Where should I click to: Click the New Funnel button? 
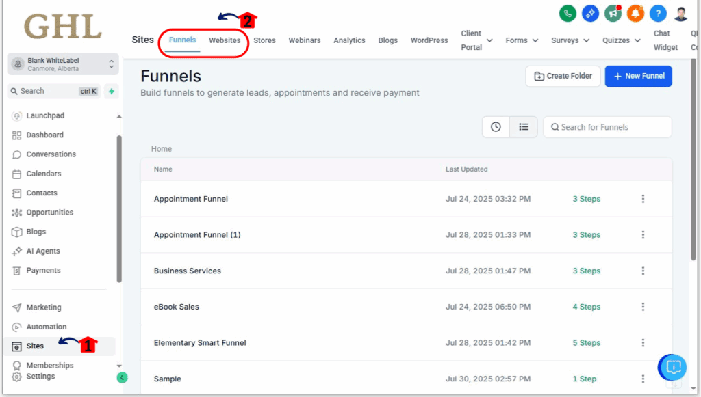pyautogui.click(x=639, y=77)
